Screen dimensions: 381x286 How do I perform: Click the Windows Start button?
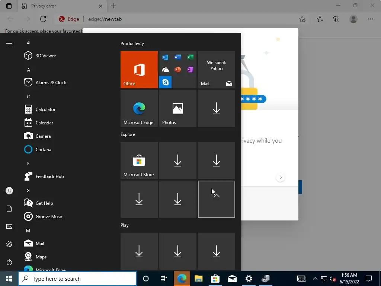(x=9, y=279)
